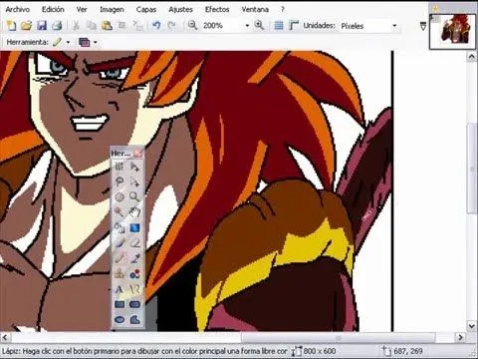Select the Move Selection tool

[x=134, y=181]
